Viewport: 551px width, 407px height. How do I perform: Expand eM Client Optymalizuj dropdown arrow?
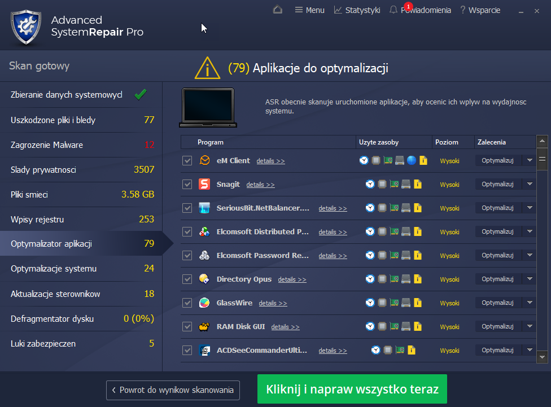click(530, 160)
